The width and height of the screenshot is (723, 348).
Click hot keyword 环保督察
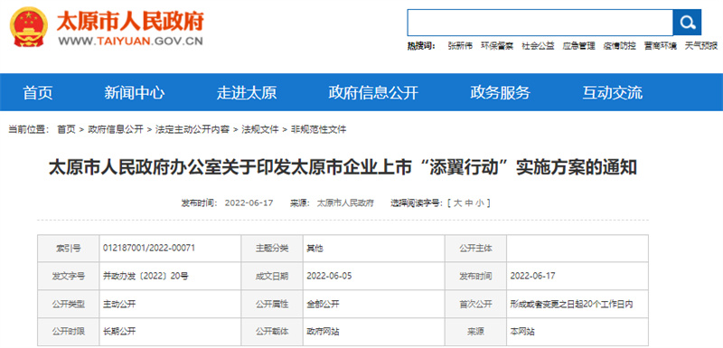pos(497,46)
